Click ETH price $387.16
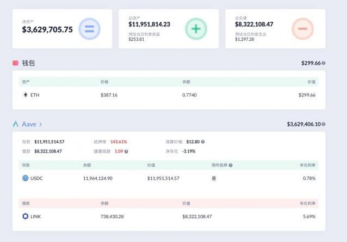Viewport: 347px width, 242px height. (x=109, y=95)
